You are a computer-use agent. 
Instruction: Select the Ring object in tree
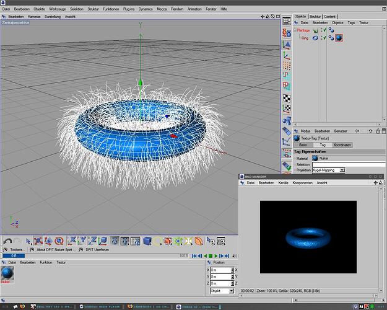coord(305,38)
